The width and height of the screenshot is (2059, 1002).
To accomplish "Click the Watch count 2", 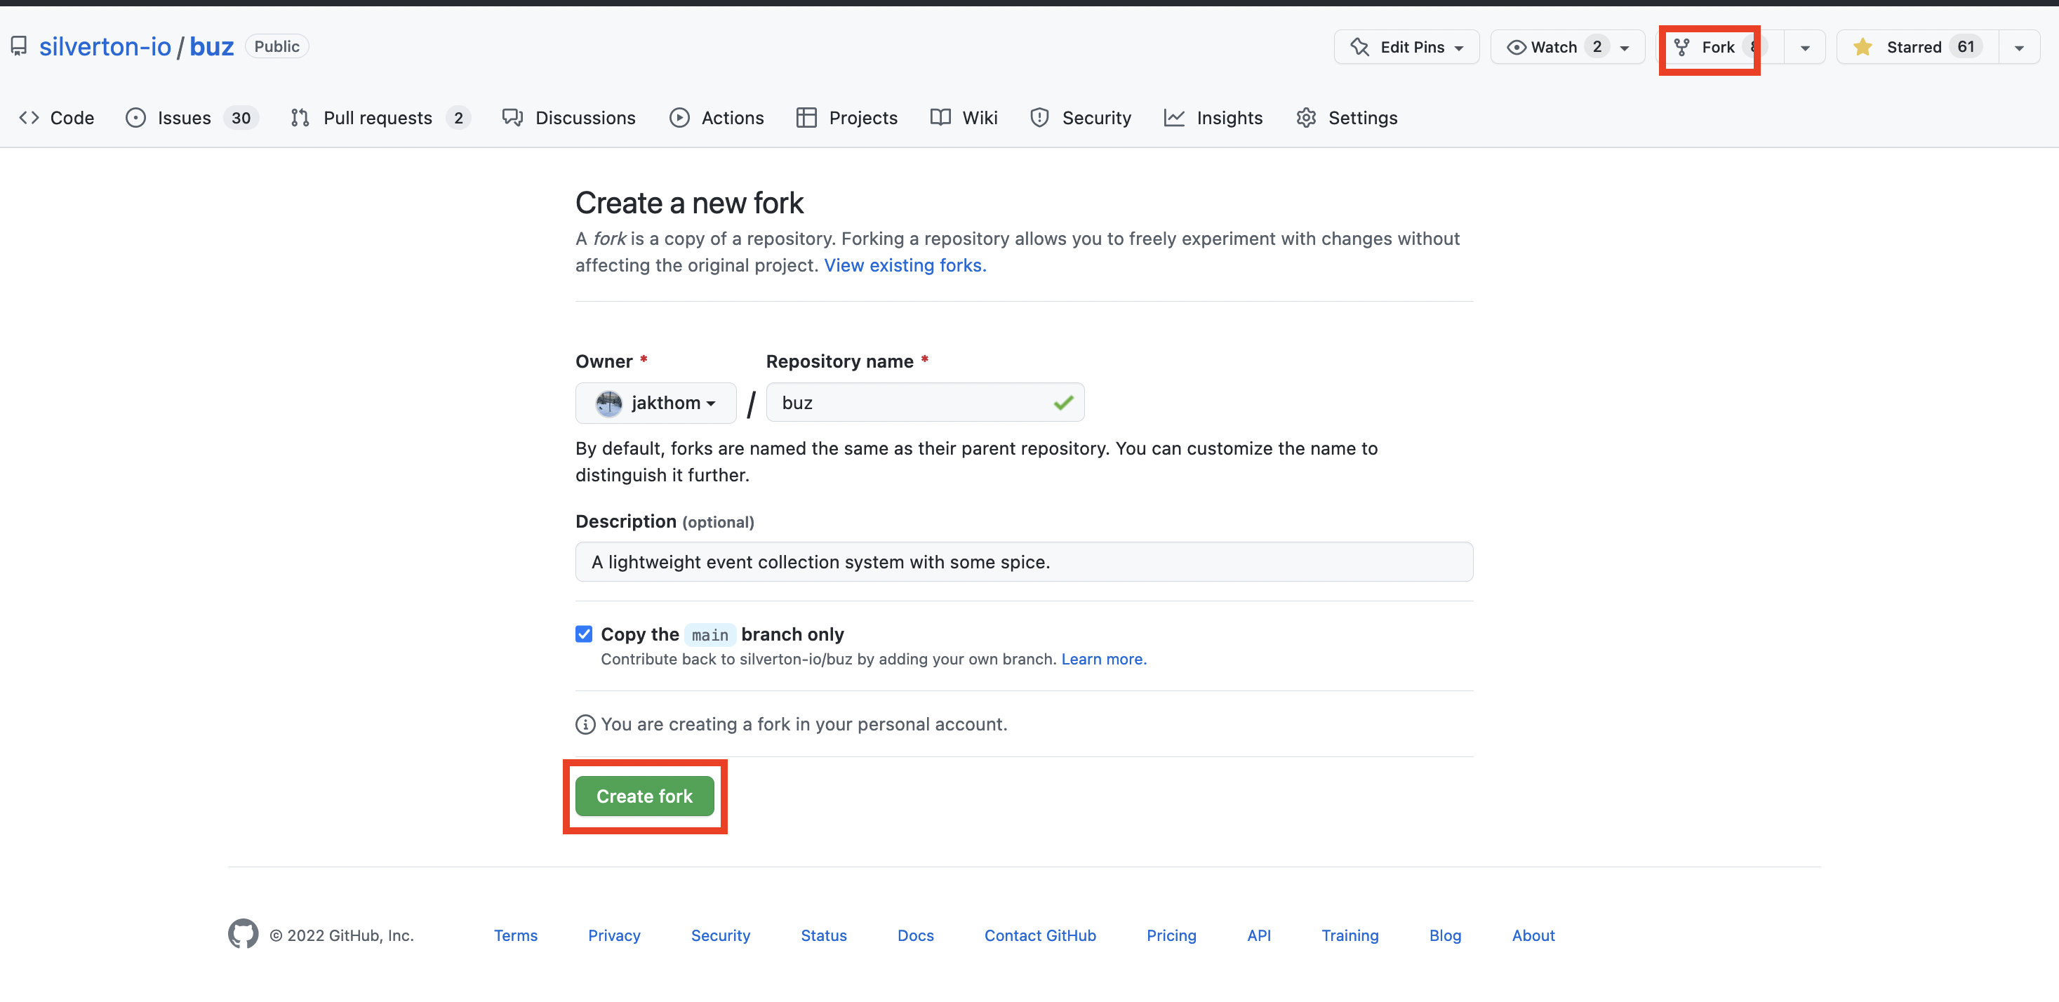I will point(1597,46).
